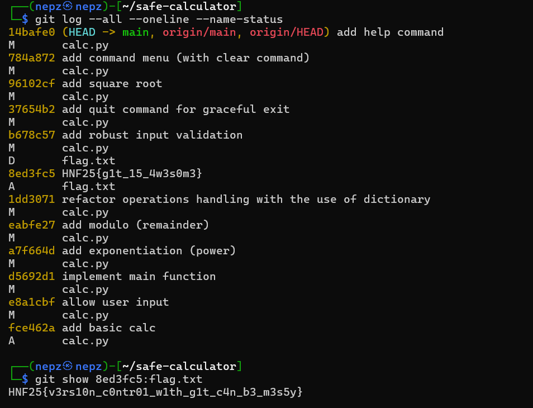Click the "add square root" commit message
This screenshot has width=533, height=408.
[112, 84]
